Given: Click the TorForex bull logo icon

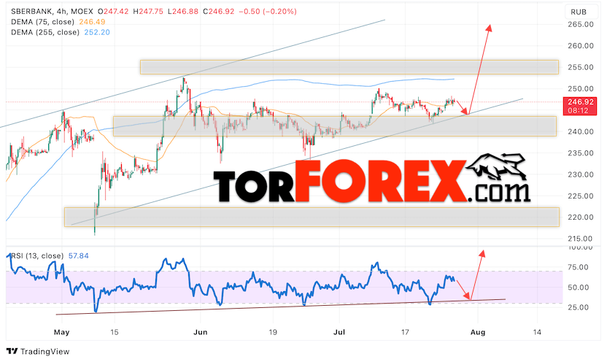Looking at the screenshot, I should (496, 167).
